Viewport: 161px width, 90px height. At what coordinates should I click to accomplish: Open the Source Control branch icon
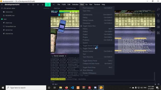(x=158, y=15)
